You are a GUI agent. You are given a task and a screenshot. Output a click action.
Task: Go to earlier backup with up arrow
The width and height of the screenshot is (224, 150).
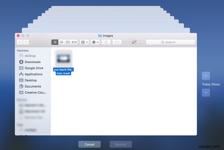pyautogui.click(x=206, y=76)
